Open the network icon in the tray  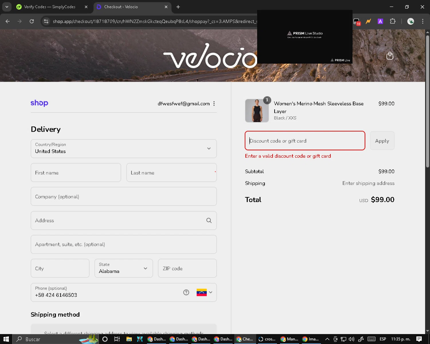coord(343,339)
